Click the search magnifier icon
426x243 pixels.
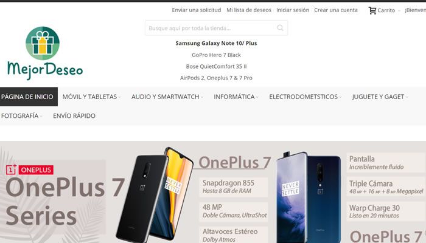click(280, 28)
